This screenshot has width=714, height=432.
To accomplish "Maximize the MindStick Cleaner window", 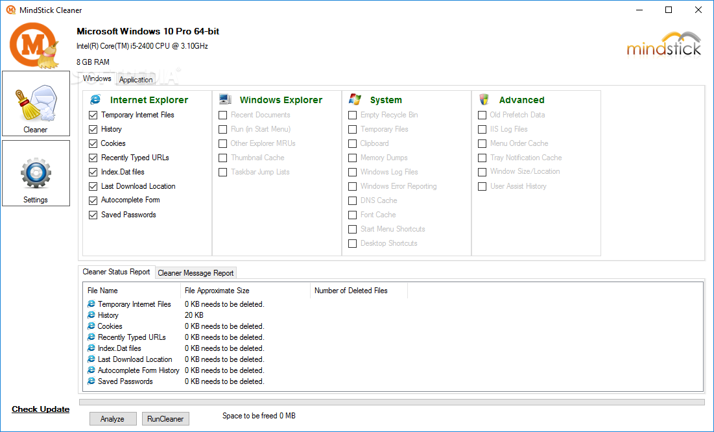I will [x=669, y=10].
